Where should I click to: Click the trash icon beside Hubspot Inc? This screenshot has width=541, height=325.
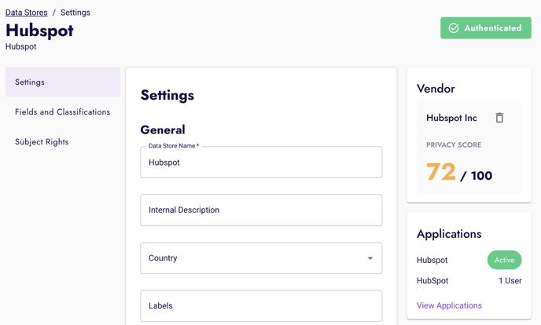click(x=499, y=118)
